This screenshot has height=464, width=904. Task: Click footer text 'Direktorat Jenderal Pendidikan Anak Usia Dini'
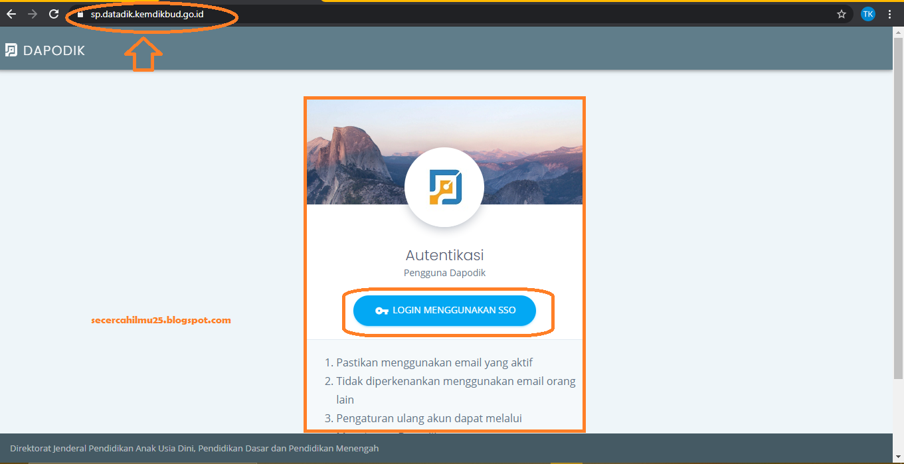(x=102, y=449)
